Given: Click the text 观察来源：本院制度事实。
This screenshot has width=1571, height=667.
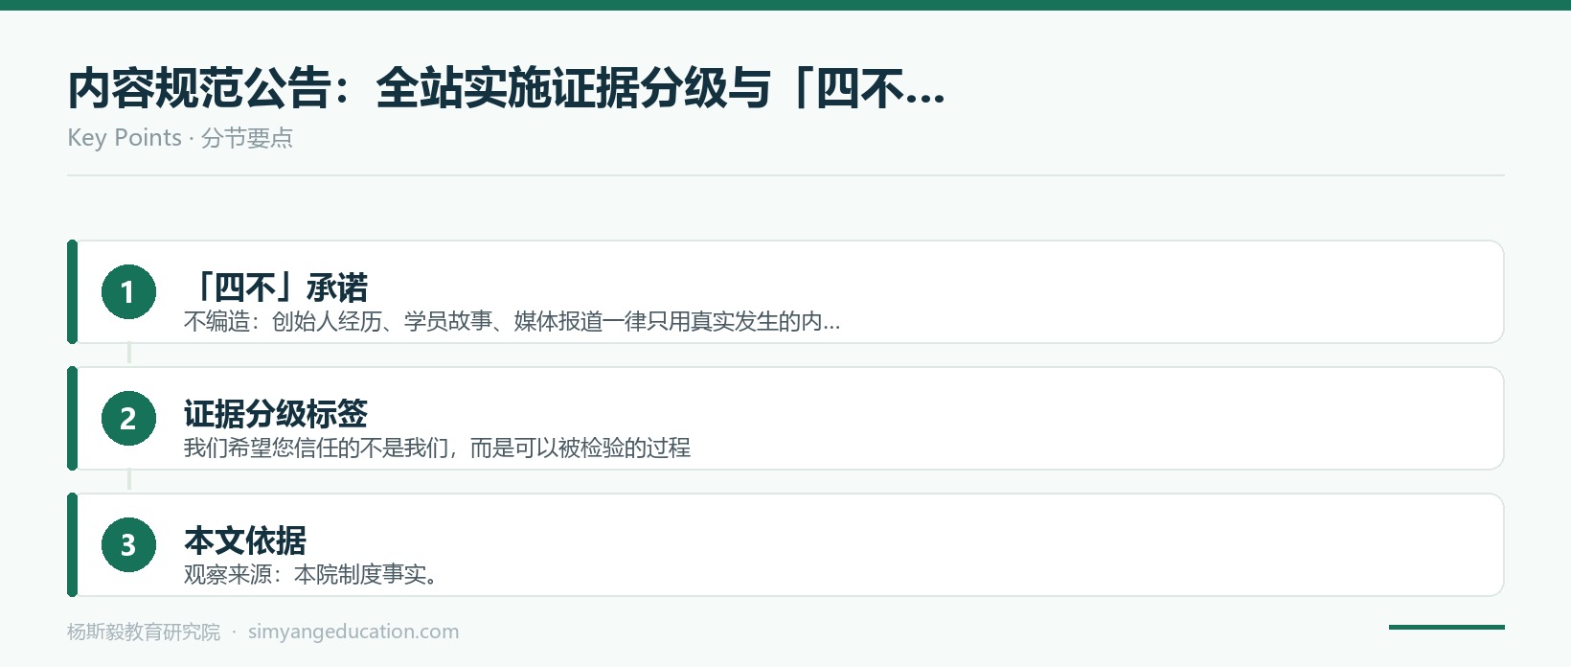Looking at the screenshot, I should [x=311, y=575].
